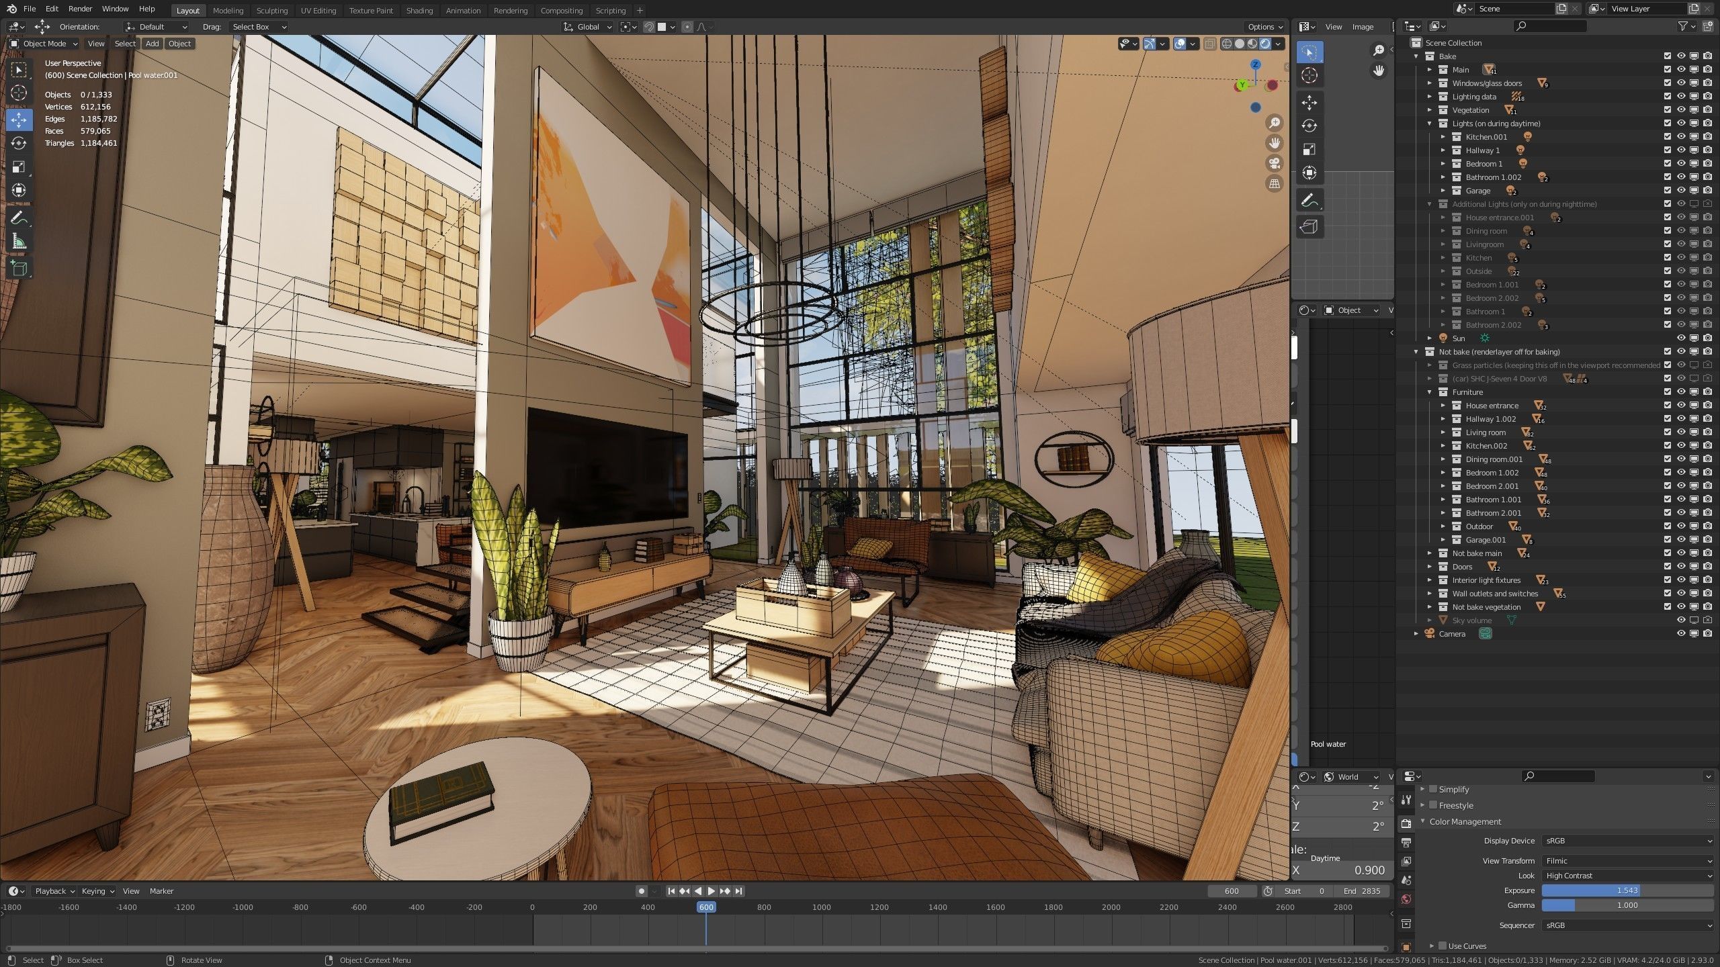
Task: Toggle perspective/orthographic grid gizmo icon
Action: (1274, 183)
